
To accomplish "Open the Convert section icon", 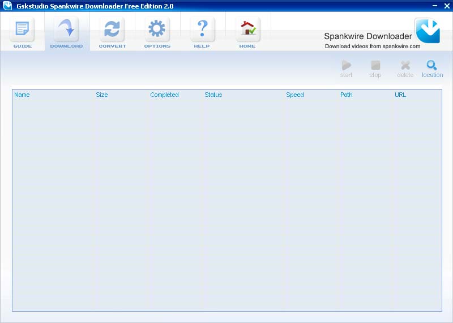I will point(112,29).
